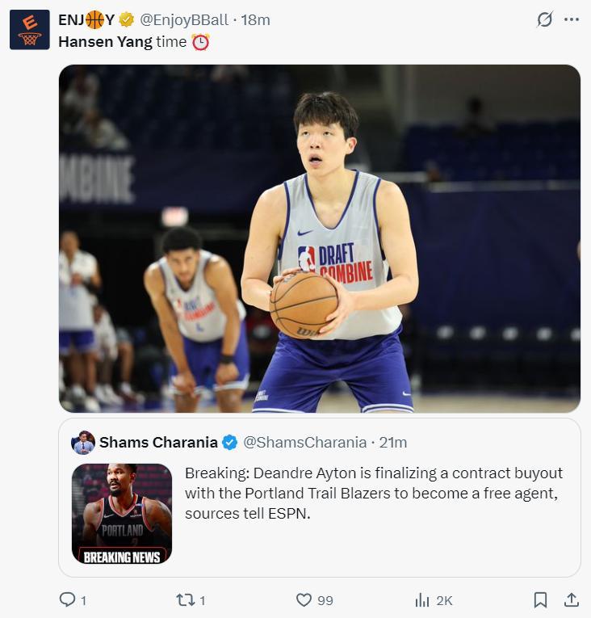Reply to the Hansen Yang tweet
This screenshot has height=618, width=591.
click(x=69, y=599)
